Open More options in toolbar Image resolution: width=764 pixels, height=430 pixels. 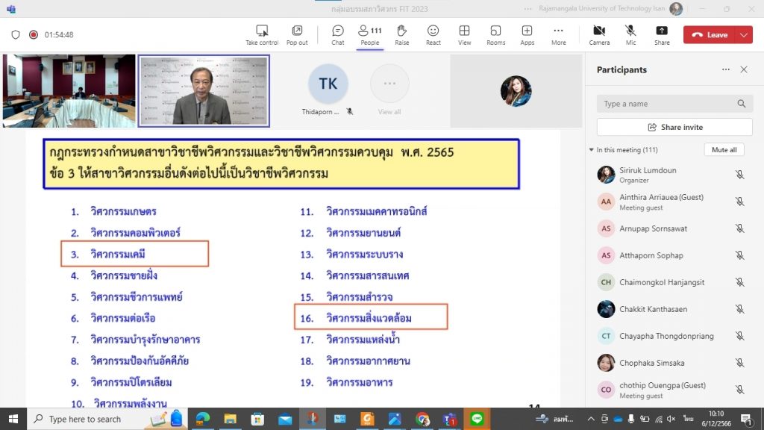[x=558, y=34]
